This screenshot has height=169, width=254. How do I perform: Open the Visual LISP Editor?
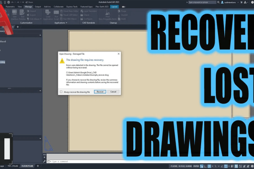click(69, 15)
